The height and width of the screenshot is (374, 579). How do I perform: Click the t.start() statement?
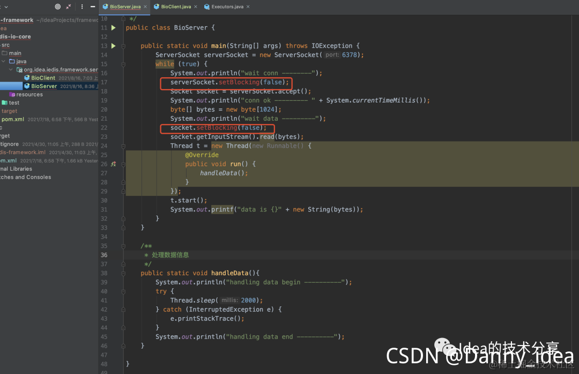pyautogui.click(x=188, y=200)
